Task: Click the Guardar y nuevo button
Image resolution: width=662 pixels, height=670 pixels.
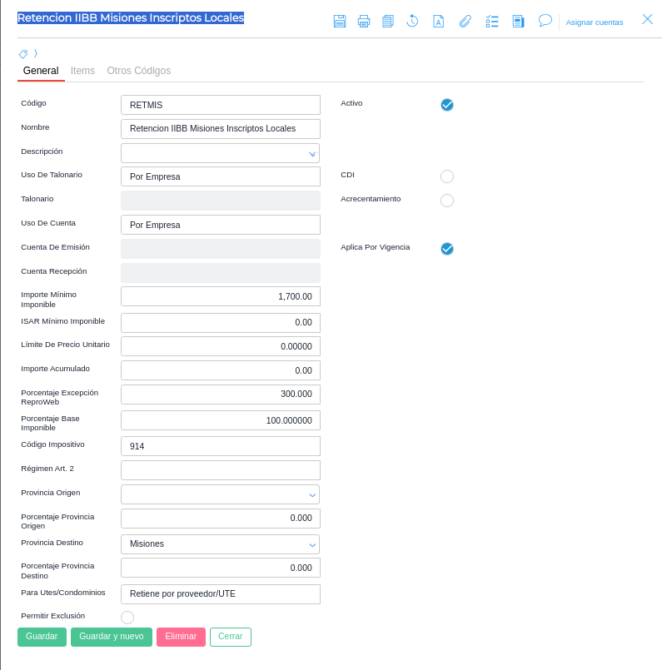Action: coord(112,637)
